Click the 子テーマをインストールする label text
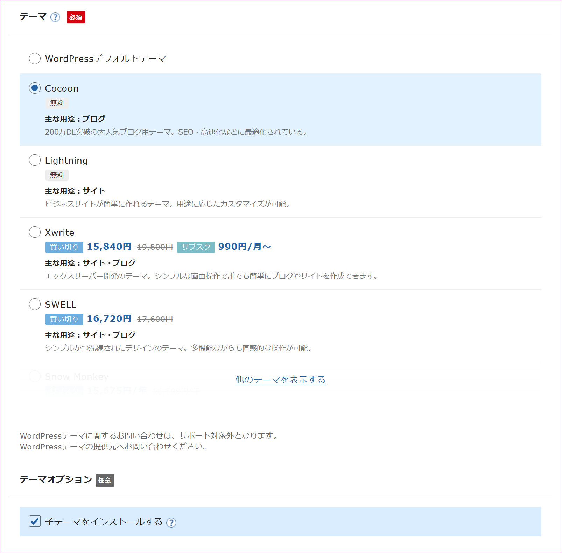562x553 pixels. click(x=104, y=522)
